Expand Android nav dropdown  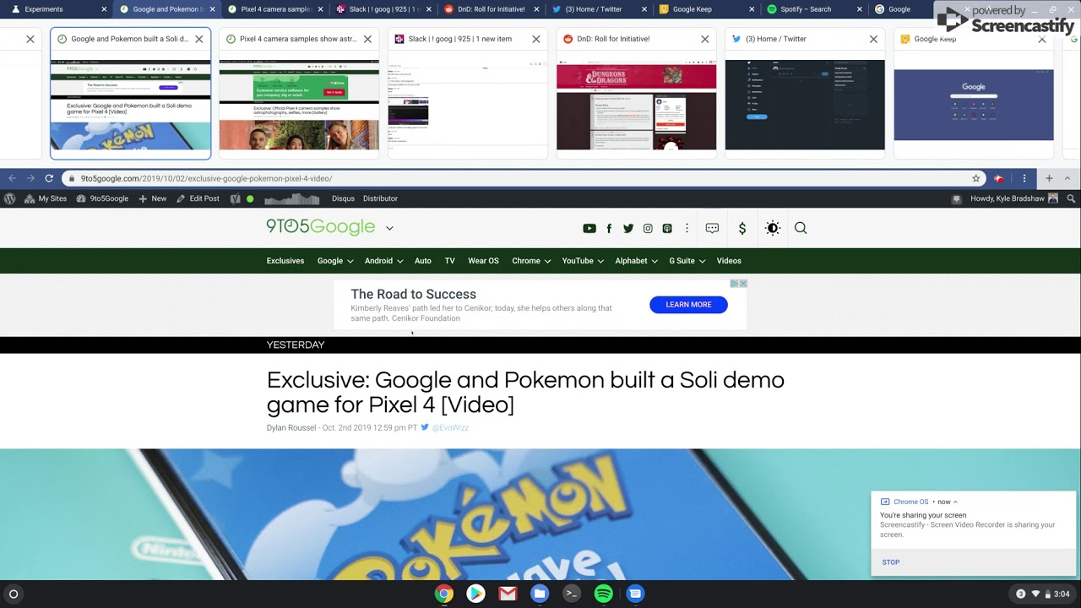[x=399, y=261]
